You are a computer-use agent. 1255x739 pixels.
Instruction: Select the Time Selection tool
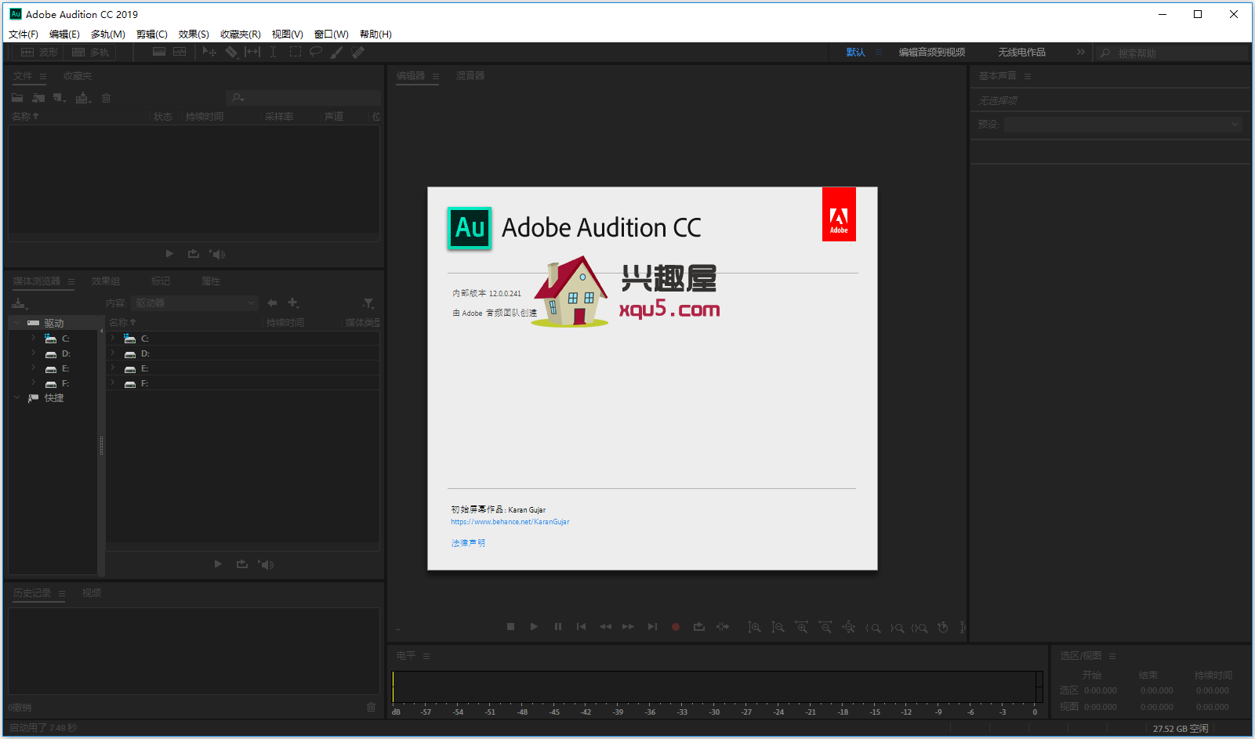click(x=273, y=52)
